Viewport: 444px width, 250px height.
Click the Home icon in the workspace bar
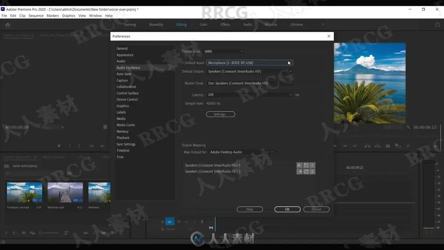(8, 24)
